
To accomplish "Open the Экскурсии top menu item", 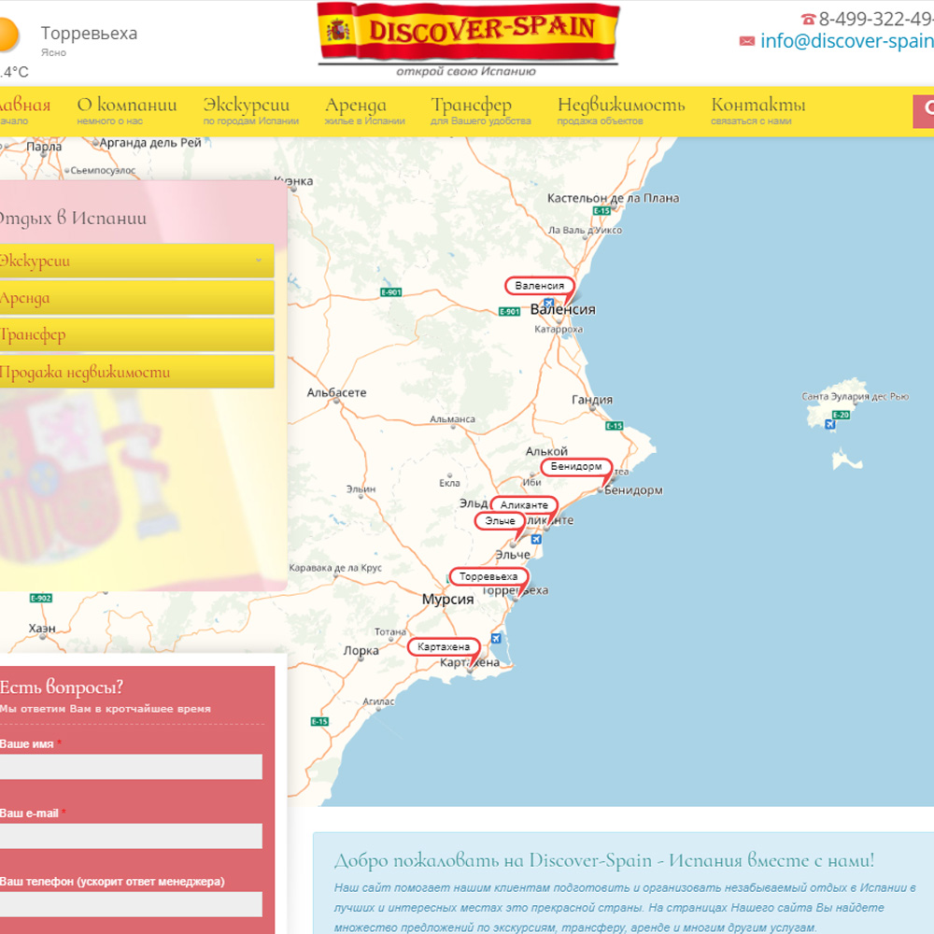I will click(250, 111).
